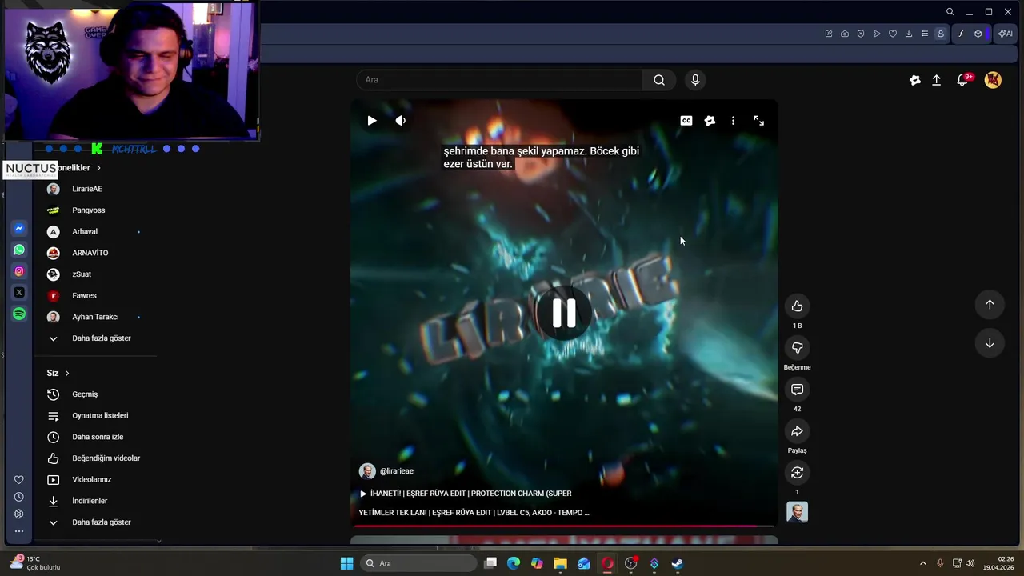Click the sparkle icon left of upload

point(915,80)
